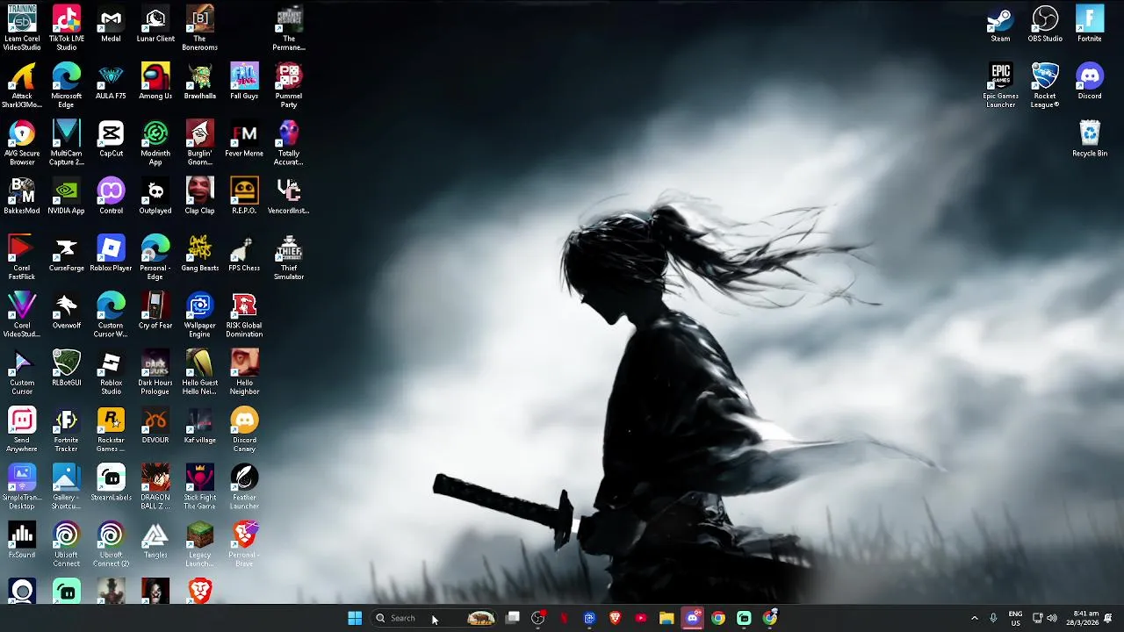This screenshot has width=1124, height=632.
Task: Select the Fever Meme desktop icon
Action: [244, 139]
